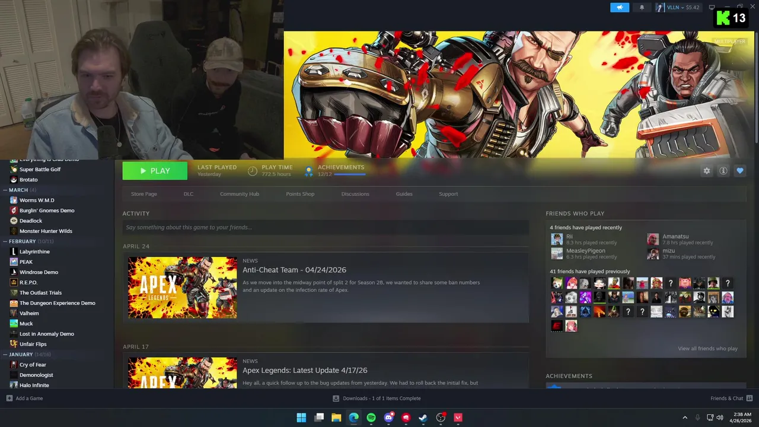Click the taskbar volume speaker icon
Screen dimensions: 759x427
pyautogui.click(x=720, y=418)
